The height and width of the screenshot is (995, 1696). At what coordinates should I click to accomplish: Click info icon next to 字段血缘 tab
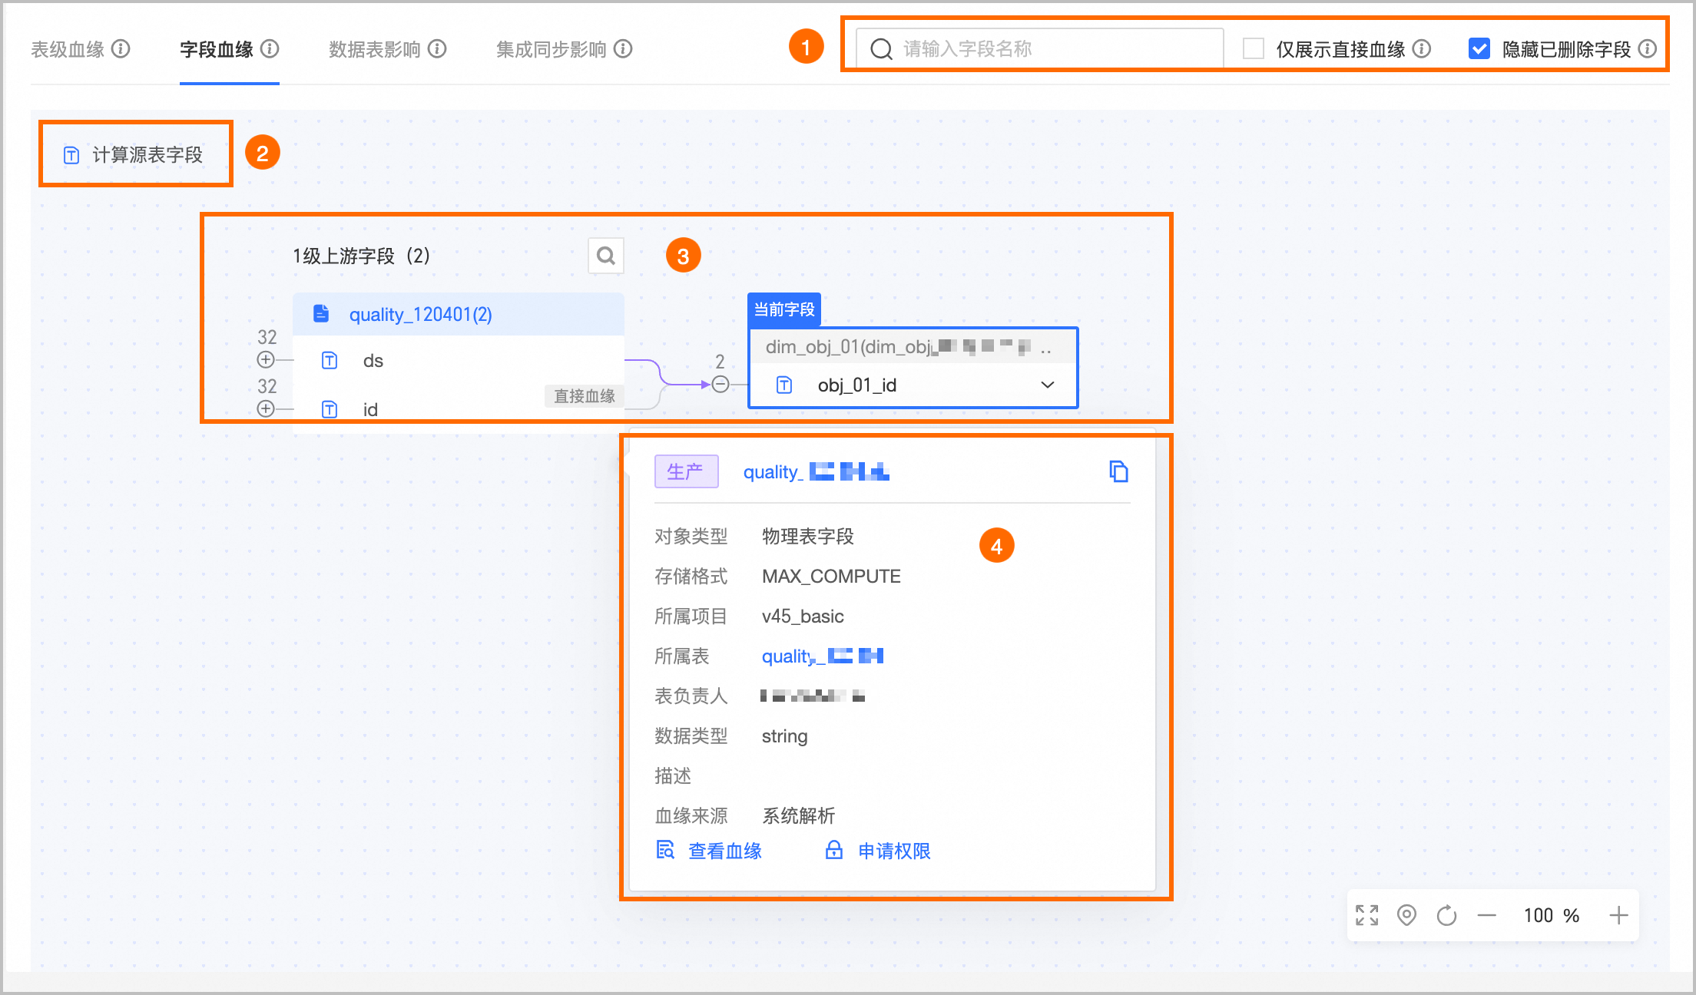tap(270, 49)
